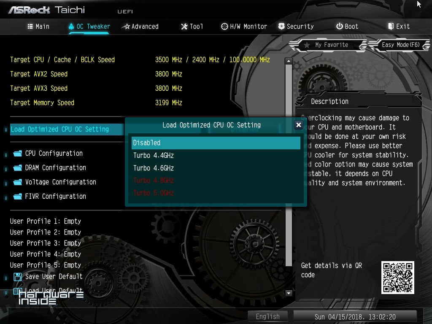Viewport: 432px width, 324px height.
Task: Click the DRAM Configuration folder icon
Action: pyautogui.click(x=18, y=168)
